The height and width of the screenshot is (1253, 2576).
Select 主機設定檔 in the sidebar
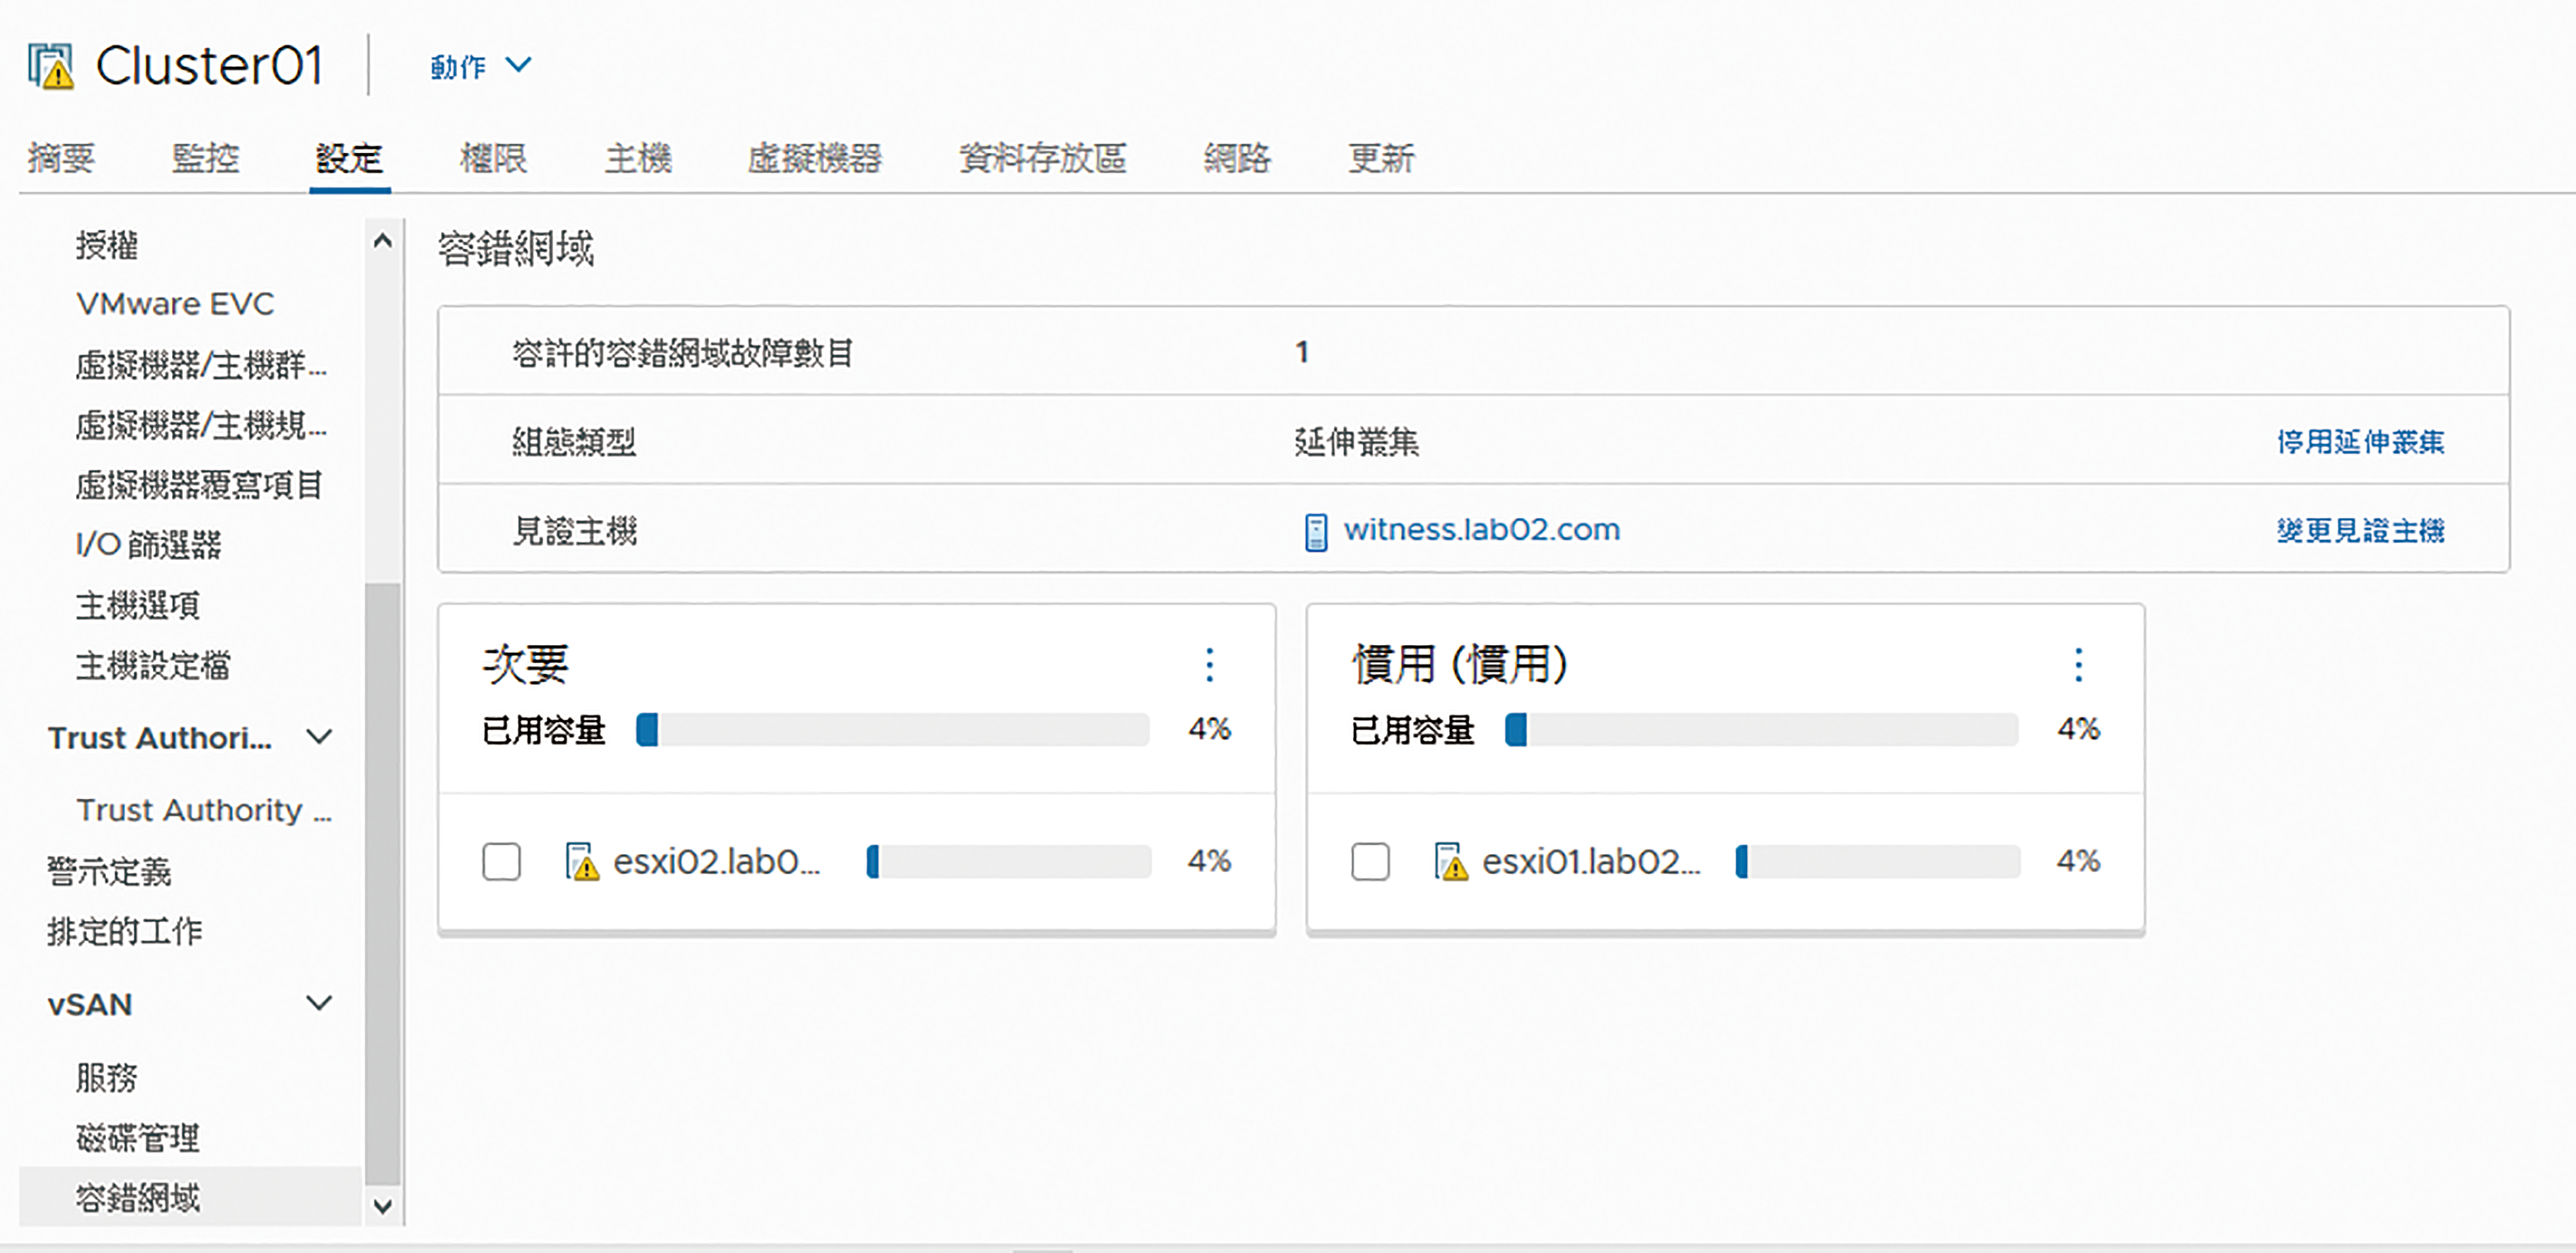[153, 665]
